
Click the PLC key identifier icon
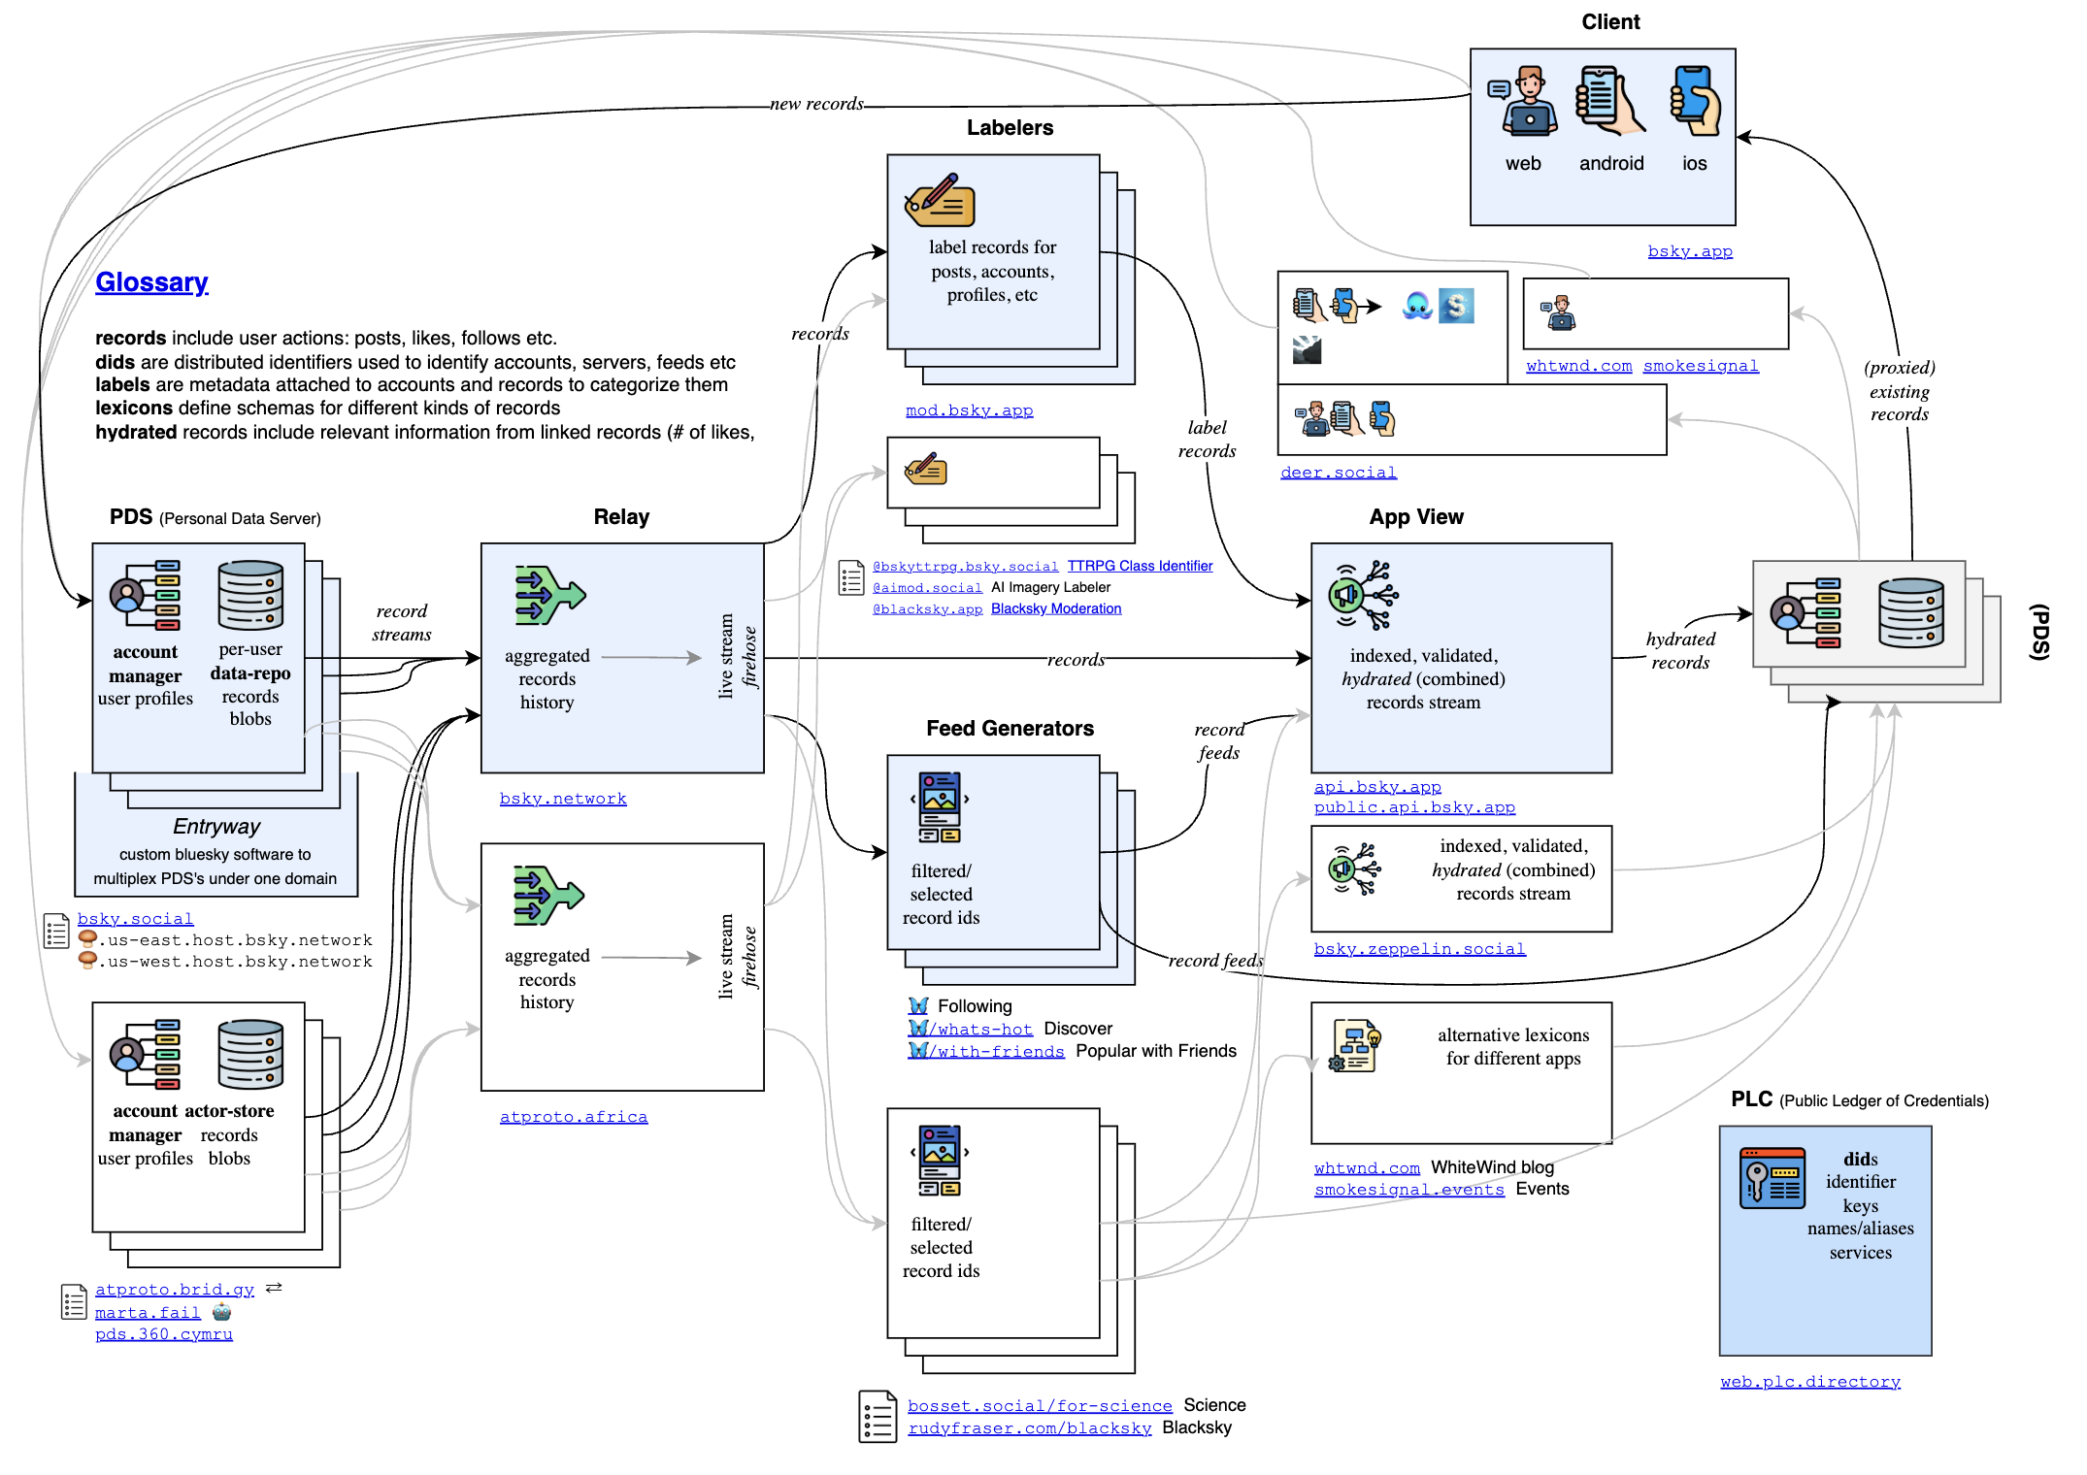1772,1178
